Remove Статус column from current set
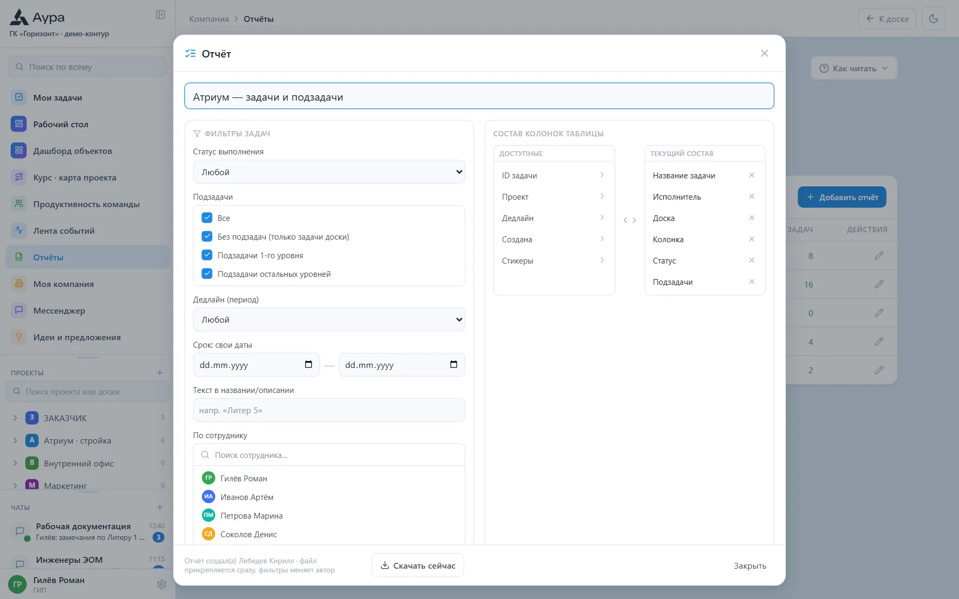This screenshot has width=959, height=599. point(752,260)
